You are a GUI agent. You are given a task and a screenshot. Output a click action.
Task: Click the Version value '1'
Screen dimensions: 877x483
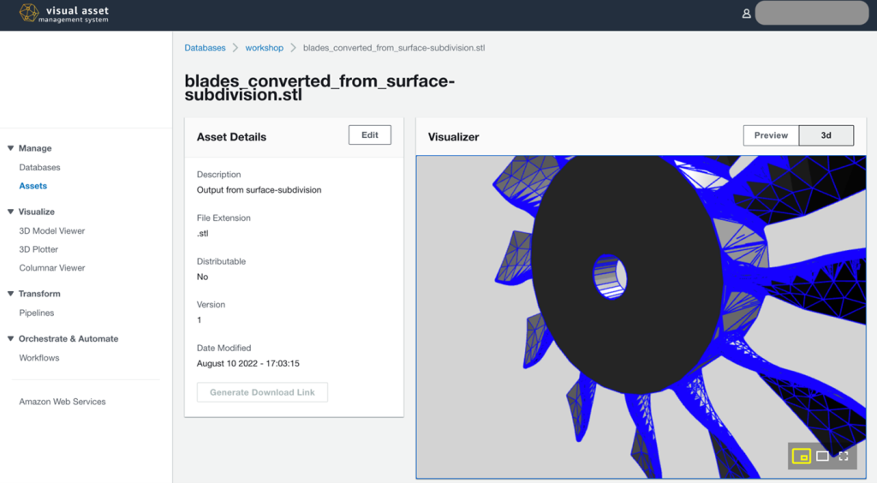[x=199, y=319]
